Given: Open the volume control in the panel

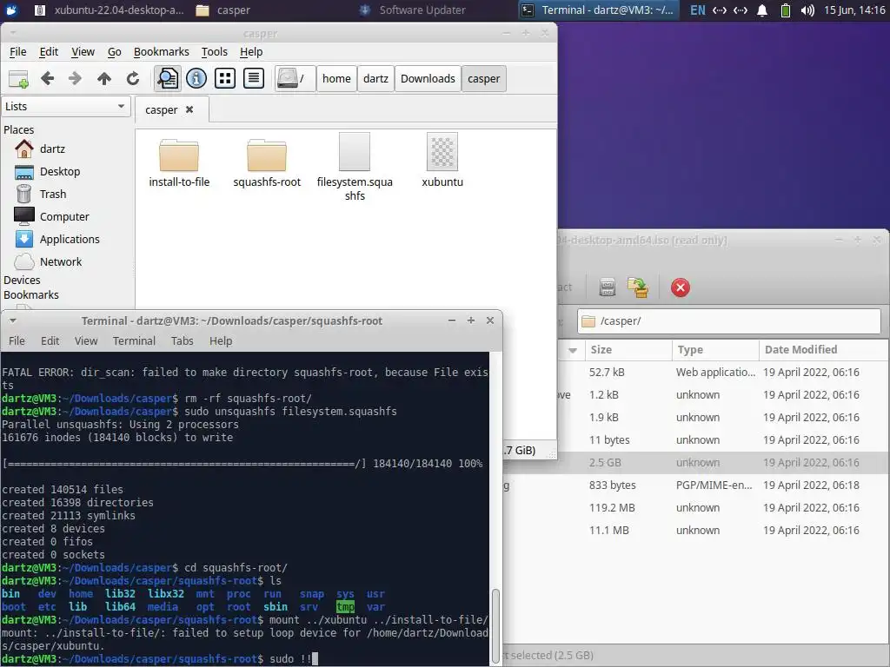Looking at the screenshot, I should pyautogui.click(x=807, y=10).
